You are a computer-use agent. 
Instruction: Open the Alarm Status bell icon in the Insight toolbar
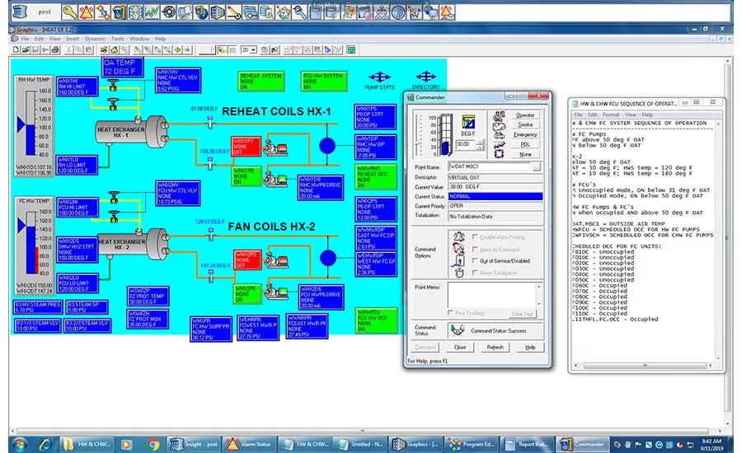pyautogui.click(x=86, y=12)
